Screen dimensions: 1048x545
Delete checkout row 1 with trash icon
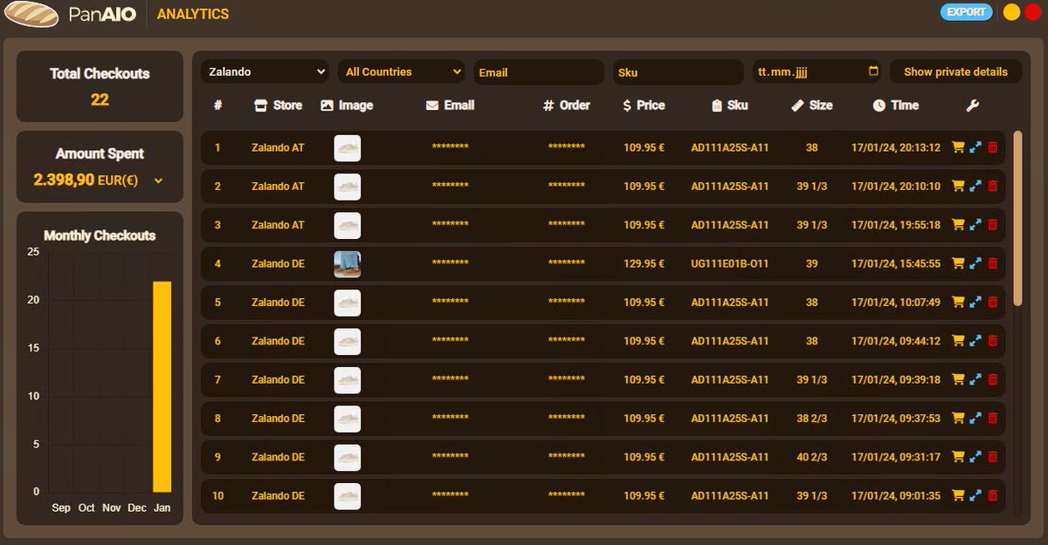pyautogui.click(x=992, y=148)
